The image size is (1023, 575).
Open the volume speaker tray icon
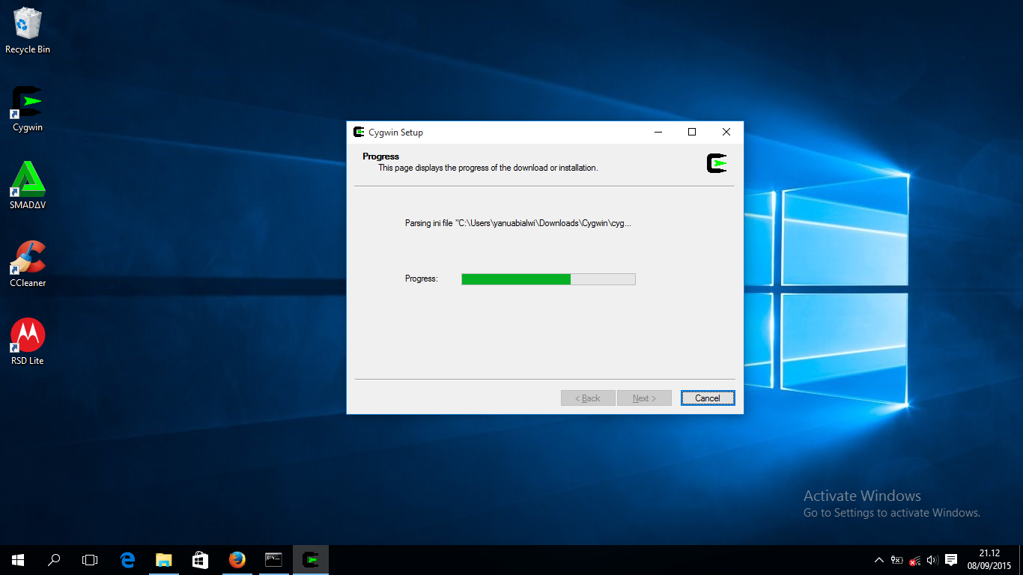[932, 560]
